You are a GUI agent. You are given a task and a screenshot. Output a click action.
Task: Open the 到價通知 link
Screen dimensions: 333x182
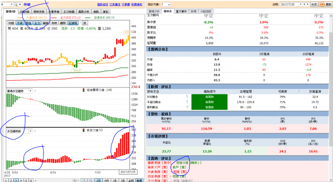tap(136, 5)
